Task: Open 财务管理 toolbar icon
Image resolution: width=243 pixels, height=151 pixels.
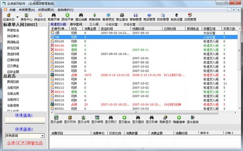Action: [x=163, y=15]
